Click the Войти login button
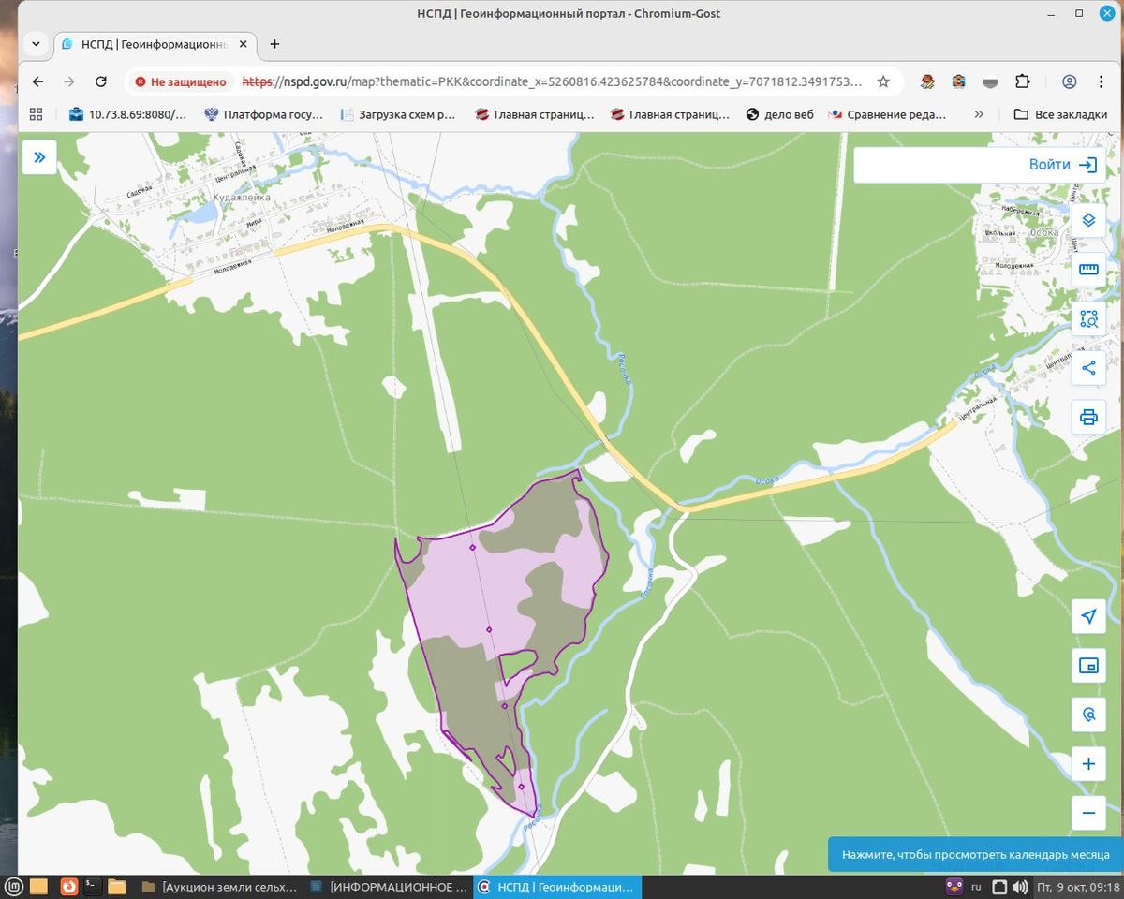The width and height of the screenshot is (1124, 899). 1063,165
